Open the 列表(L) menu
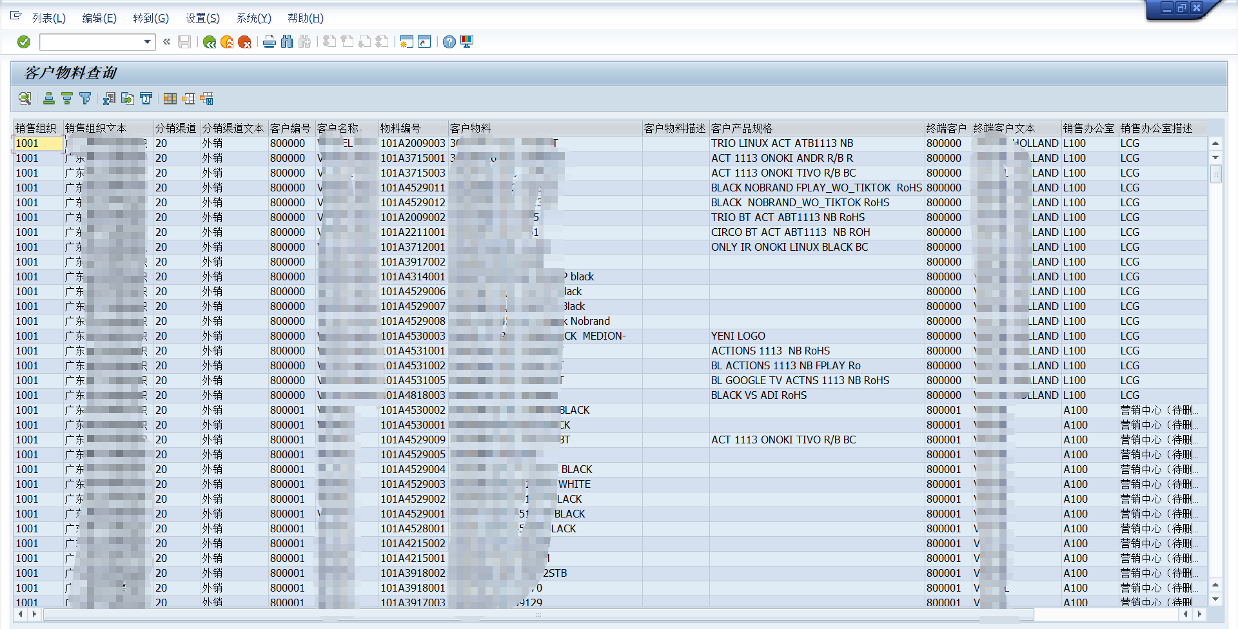Image resolution: width=1238 pixels, height=629 pixels. click(x=49, y=18)
